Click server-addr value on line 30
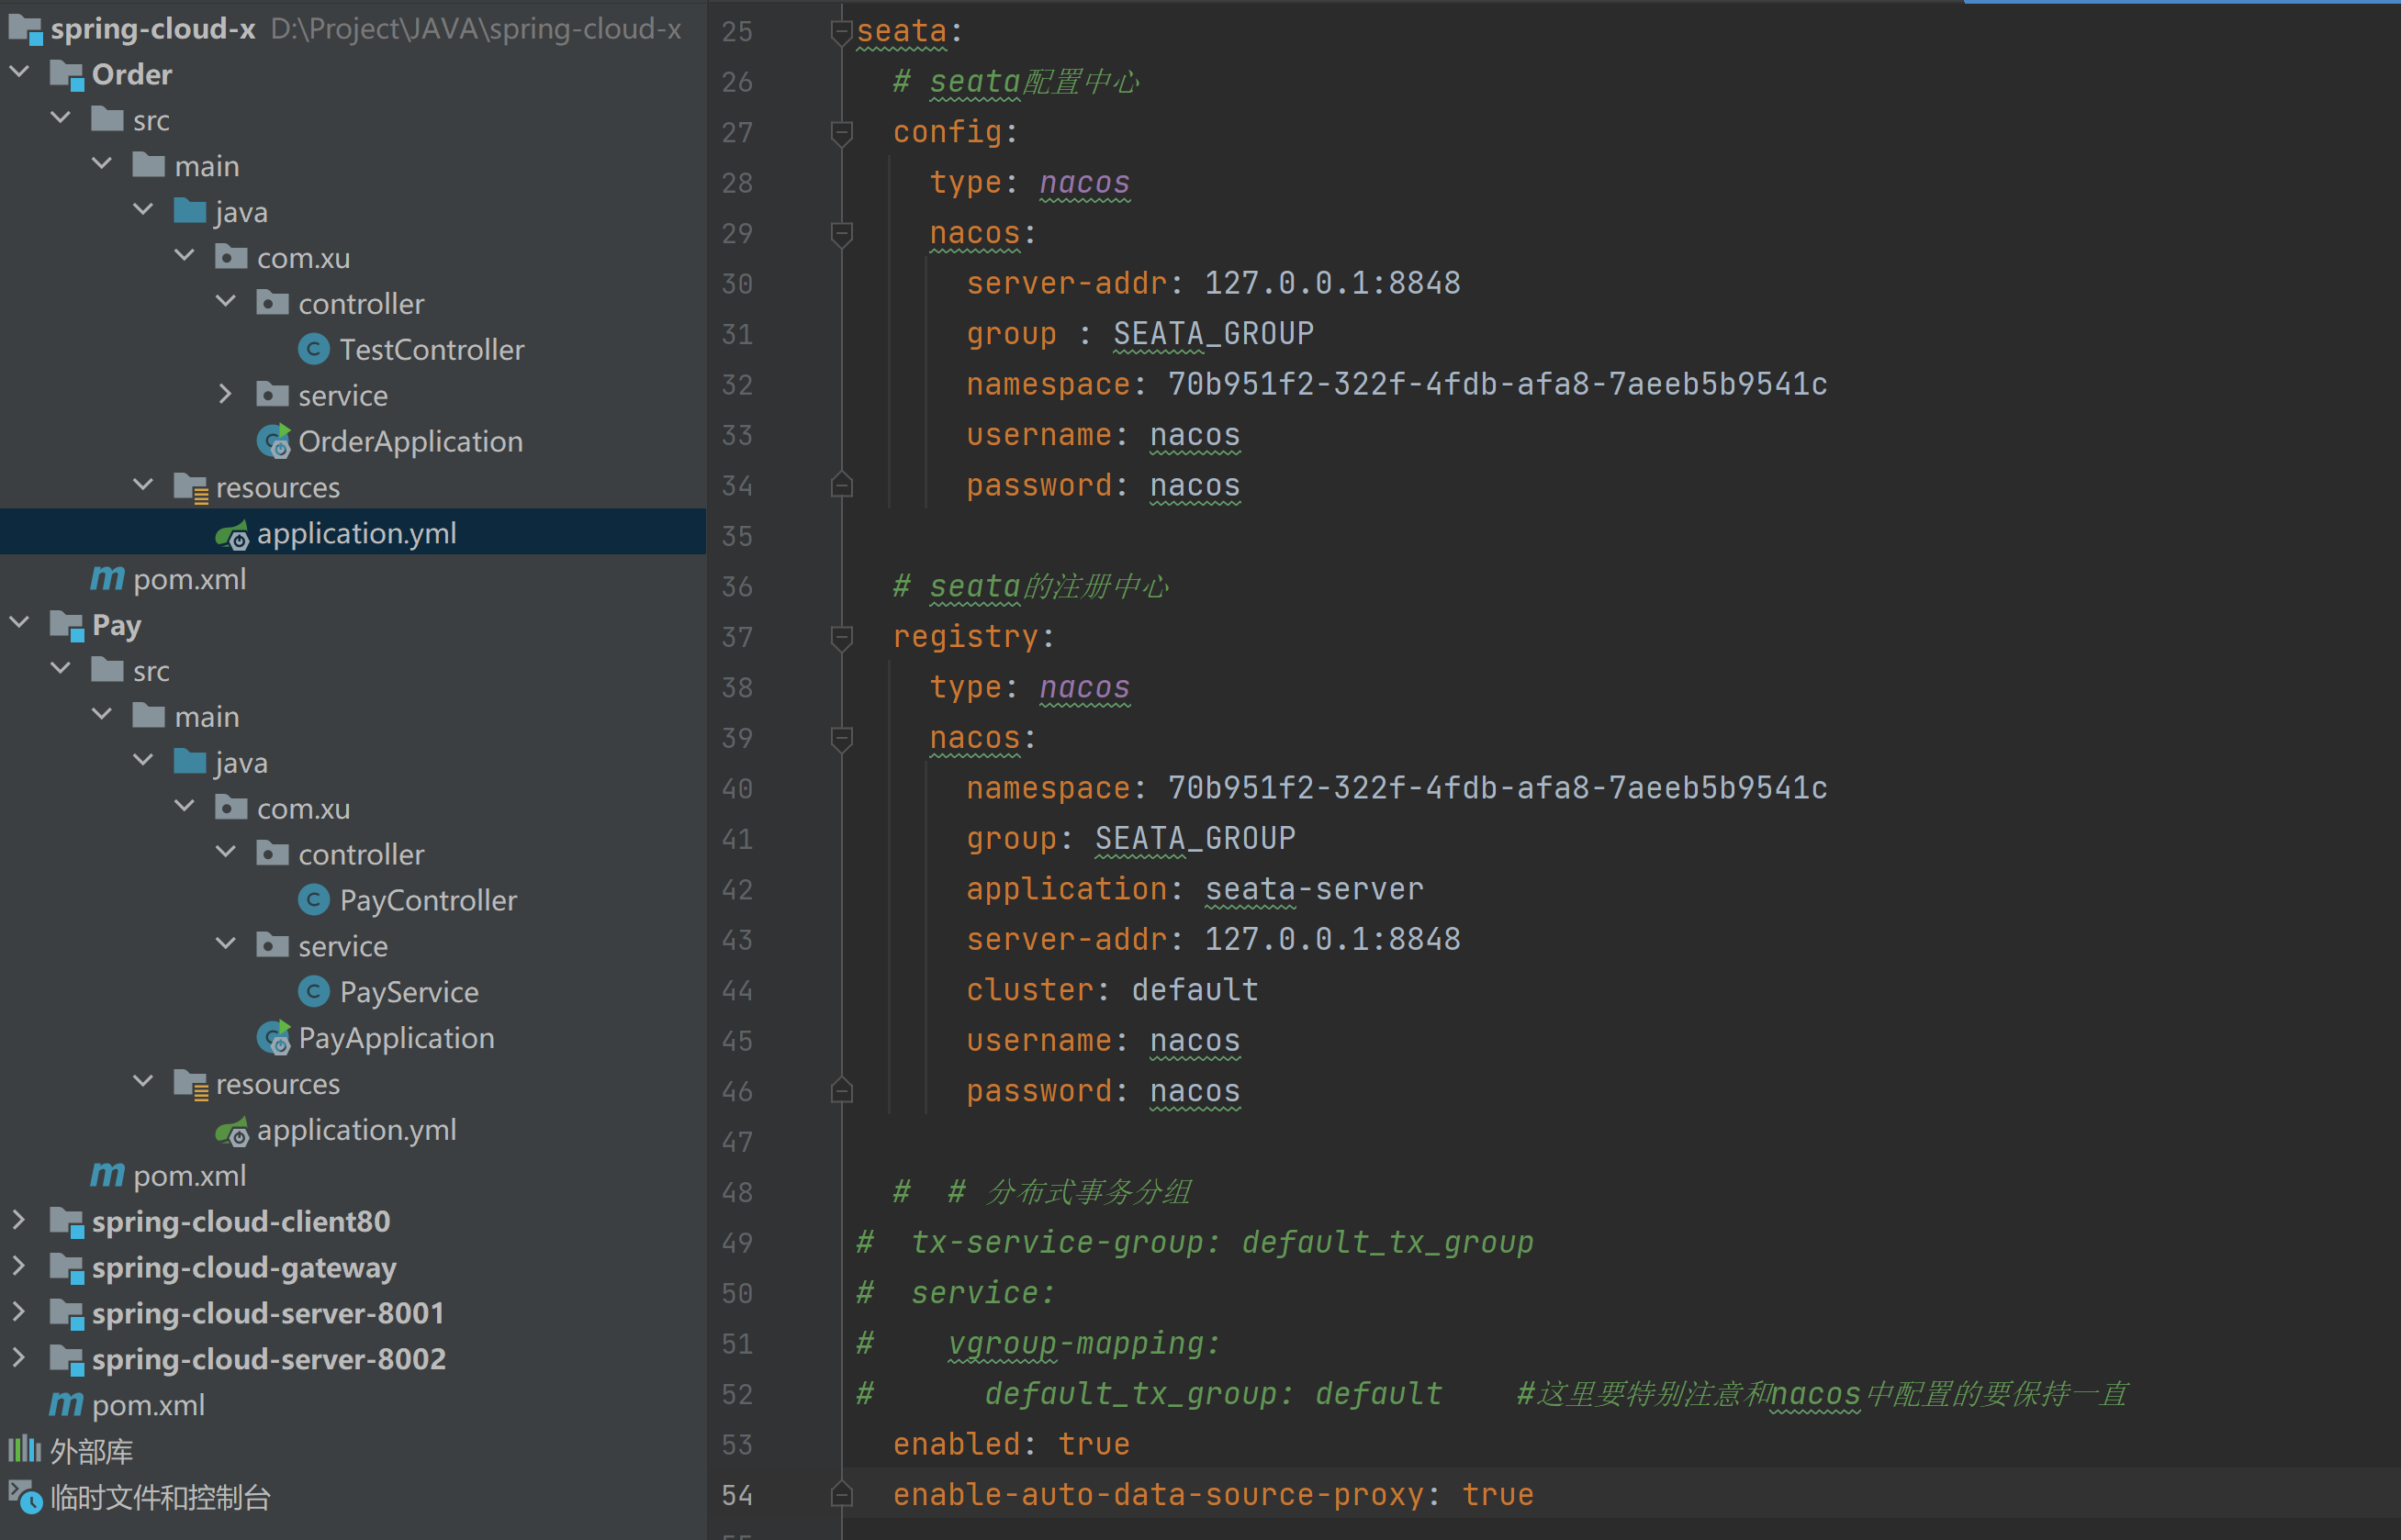The image size is (2401, 1540). (1332, 284)
